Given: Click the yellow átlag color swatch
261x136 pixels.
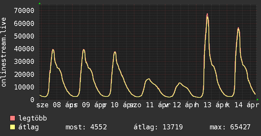Looking at the screenshot, I should (x=12, y=127).
